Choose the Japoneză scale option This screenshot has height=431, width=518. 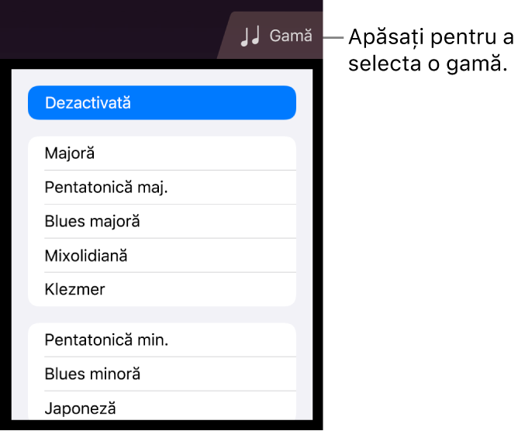pos(161,407)
